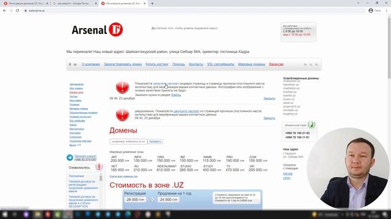
Task: Click the mail envelope icon in the navigation bar
Action: pos(75,64)
